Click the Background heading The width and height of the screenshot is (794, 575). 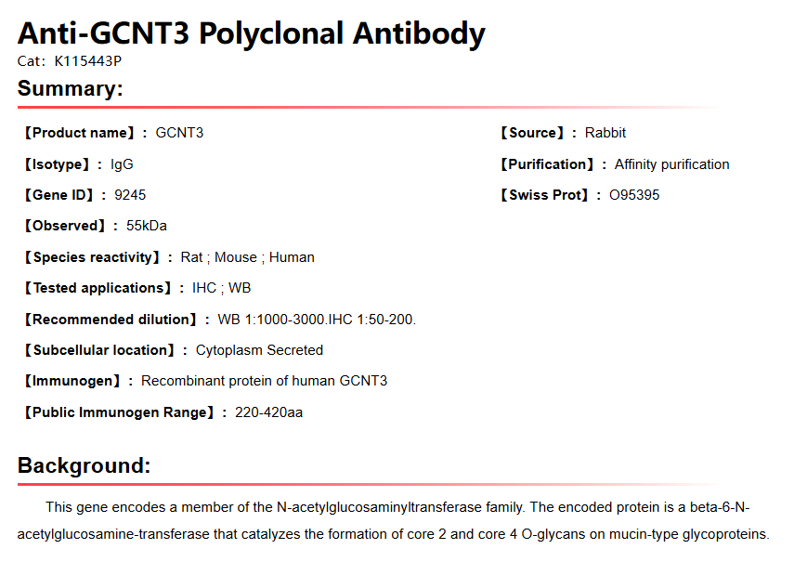85,465
